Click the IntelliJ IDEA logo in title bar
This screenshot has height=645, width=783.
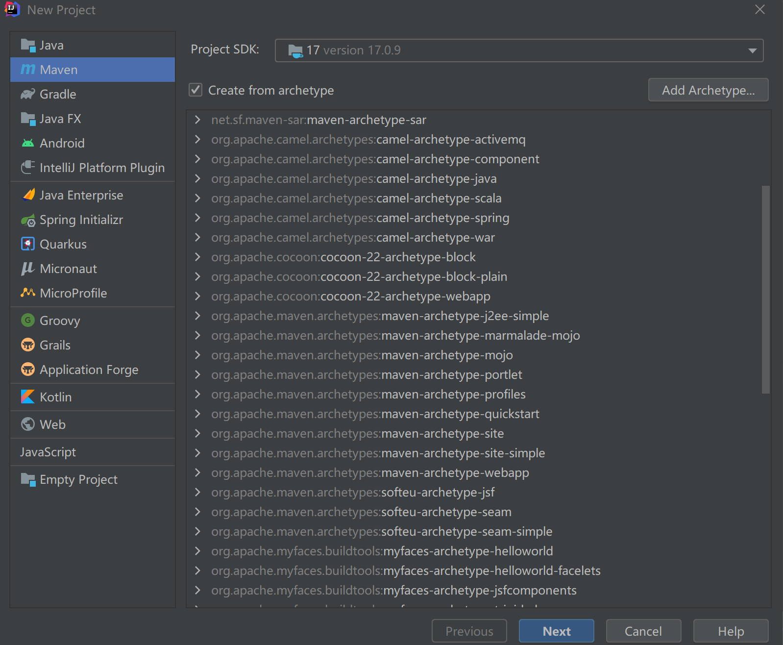pyautogui.click(x=12, y=9)
